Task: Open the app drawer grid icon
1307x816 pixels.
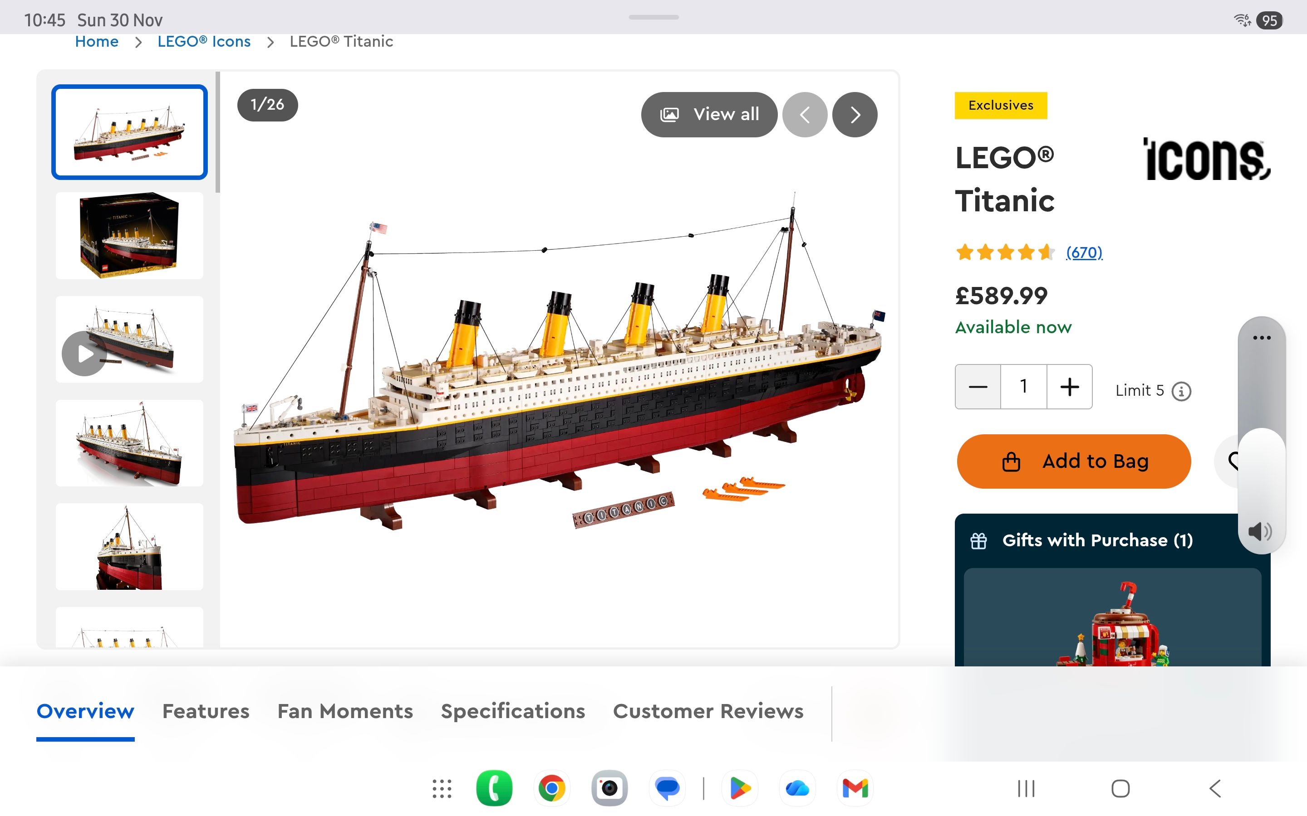Action: (442, 788)
